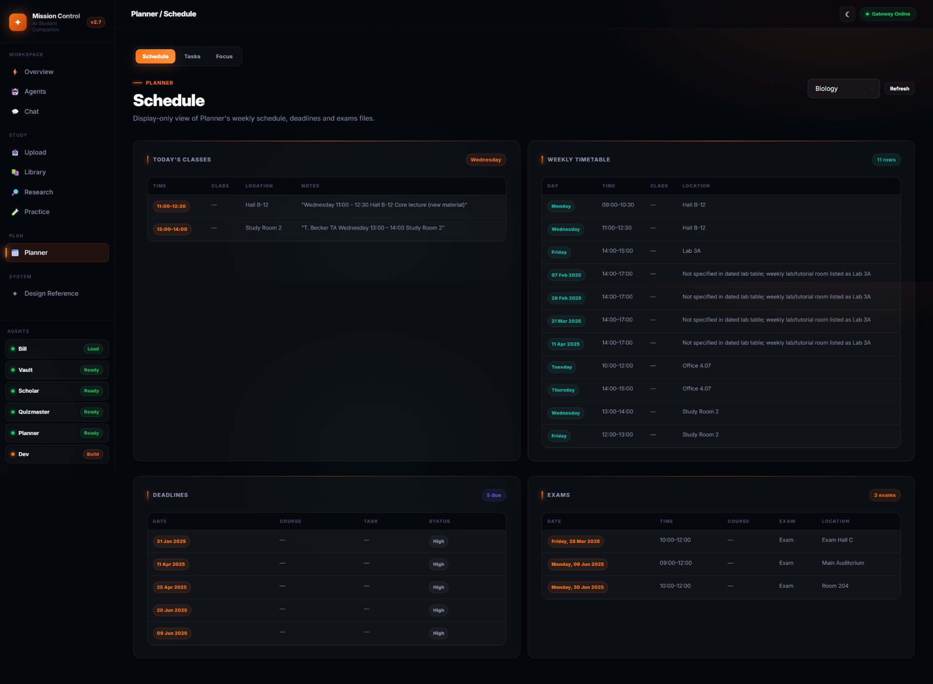933x684 pixels.
Task: Click the Main Auditorium location cell
Action: [843, 563]
